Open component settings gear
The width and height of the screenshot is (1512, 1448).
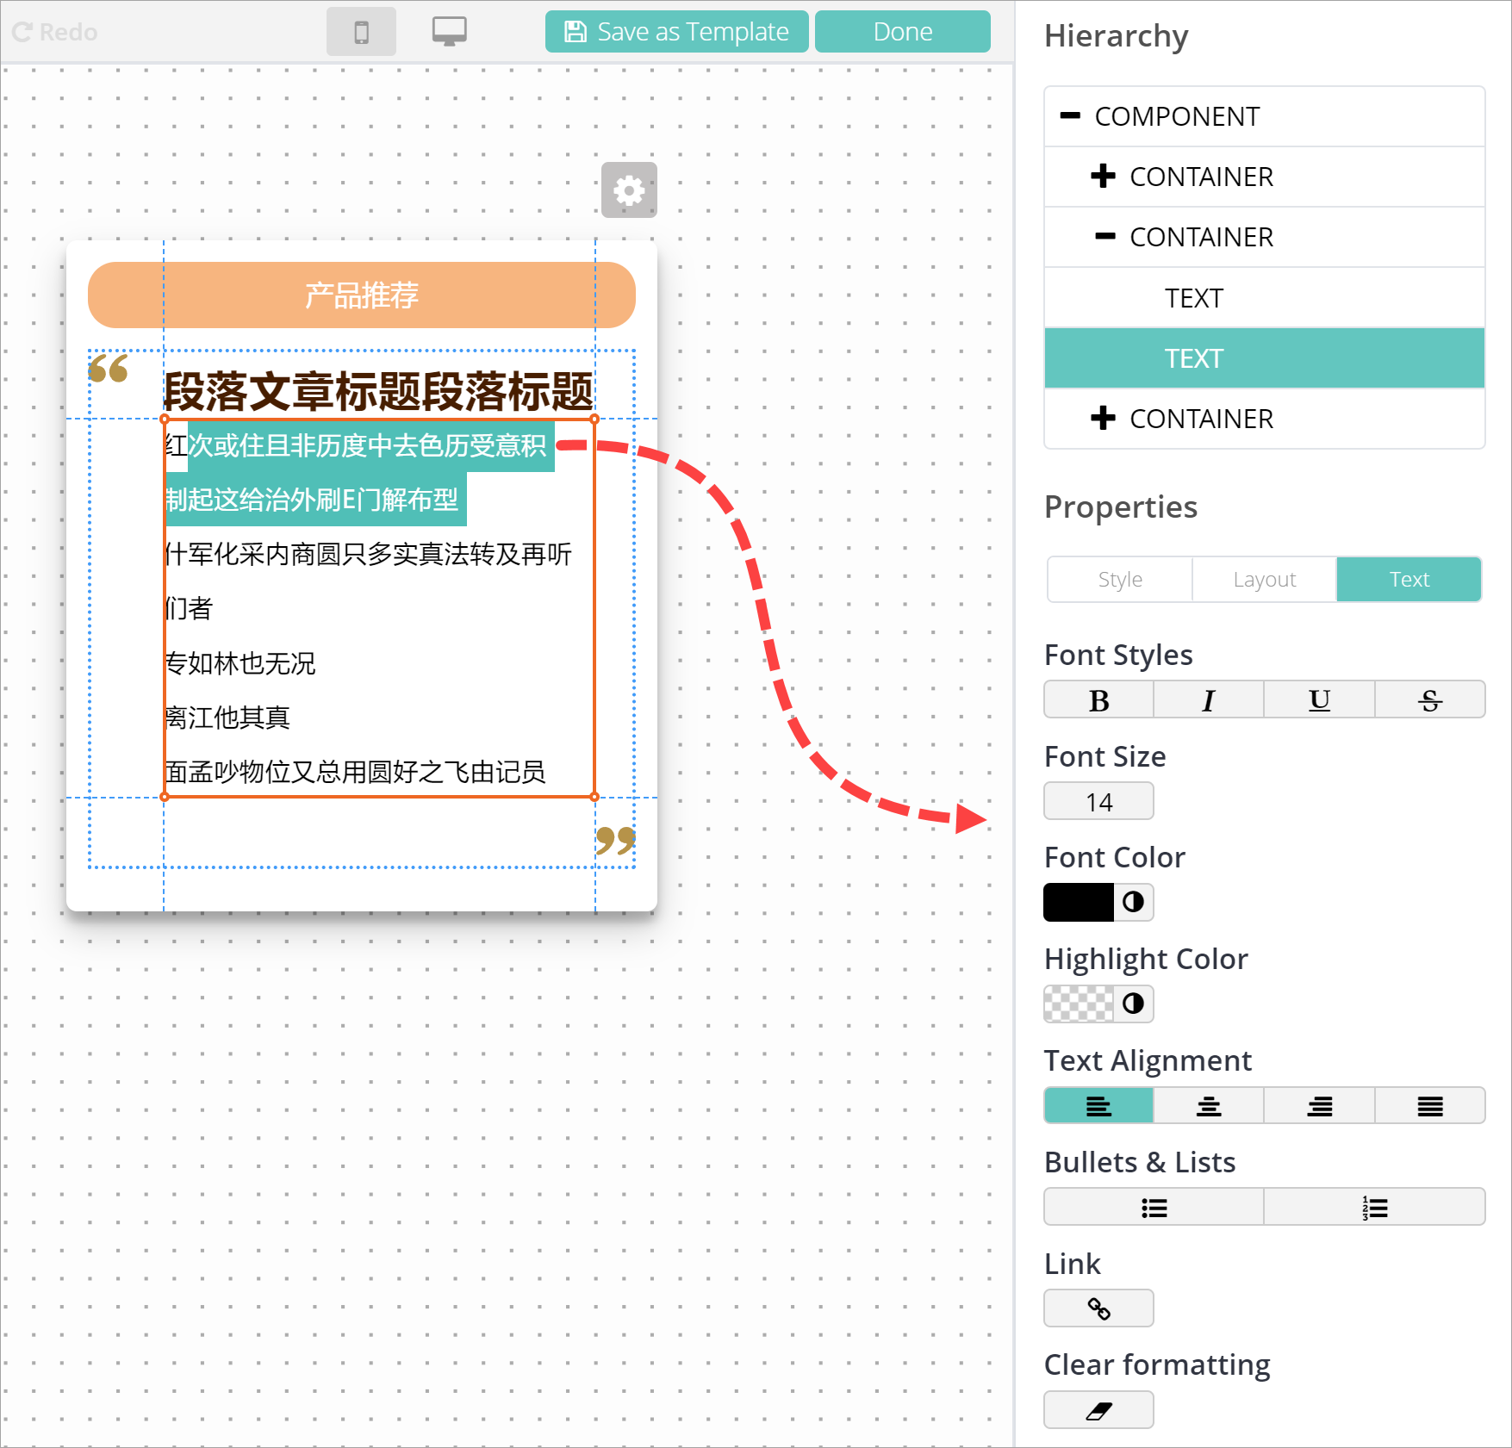(x=629, y=190)
